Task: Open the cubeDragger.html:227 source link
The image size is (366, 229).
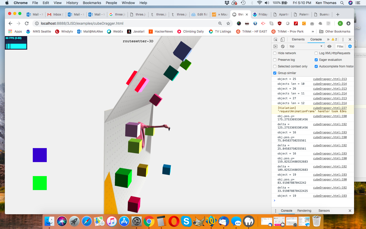Action: [x=330, y=108]
